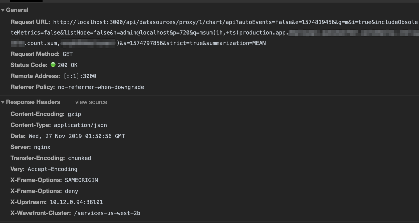Click the Status Code 200 OK text
The width and height of the screenshot is (419, 223).
click(67, 65)
